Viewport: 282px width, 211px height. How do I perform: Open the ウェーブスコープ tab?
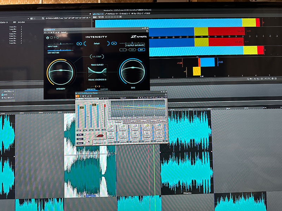point(137,13)
